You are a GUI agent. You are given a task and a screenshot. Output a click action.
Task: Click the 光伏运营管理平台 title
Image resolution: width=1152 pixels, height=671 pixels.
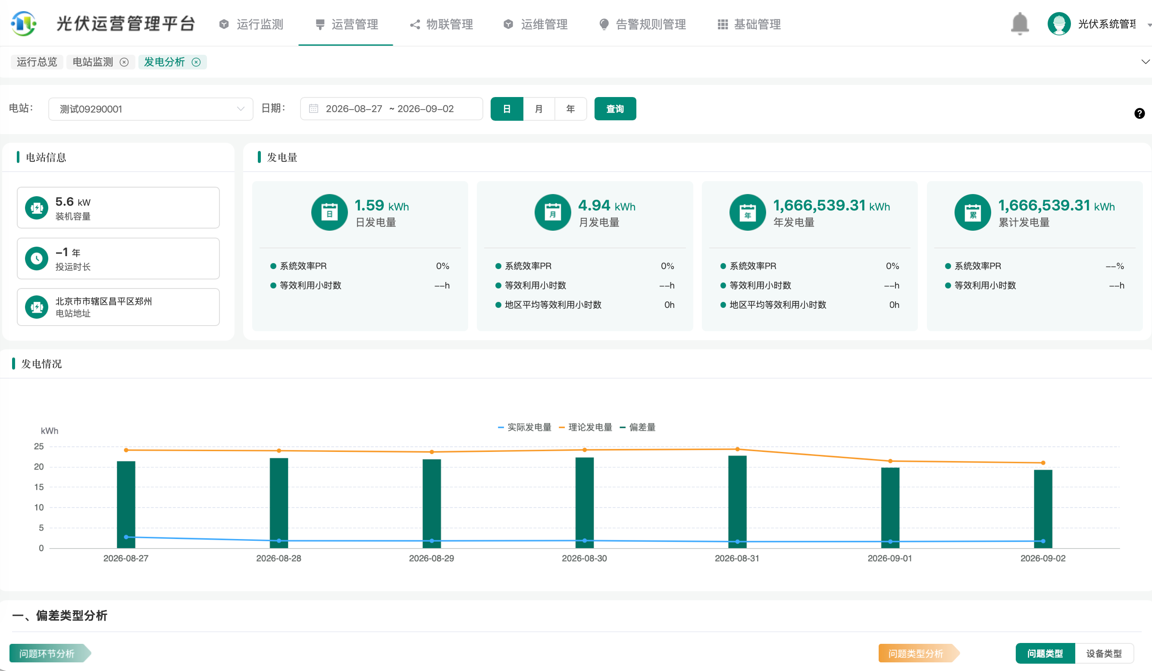point(126,24)
